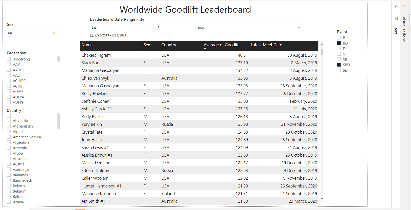
Task: Select the Crystal Tate name cell
Action: [92, 132]
